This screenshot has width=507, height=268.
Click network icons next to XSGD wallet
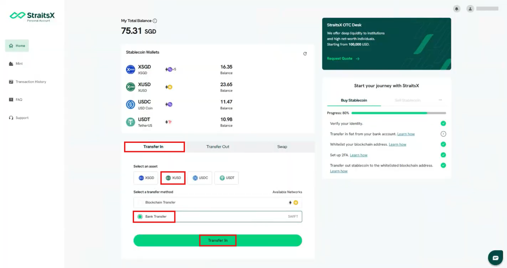[170, 69]
